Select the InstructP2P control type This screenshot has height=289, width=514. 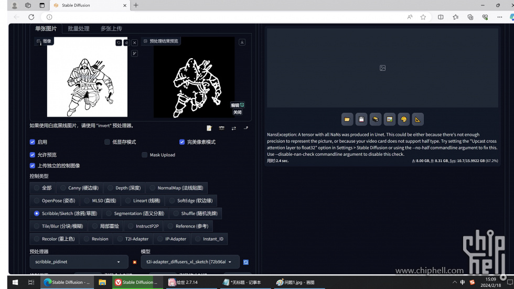point(143,226)
